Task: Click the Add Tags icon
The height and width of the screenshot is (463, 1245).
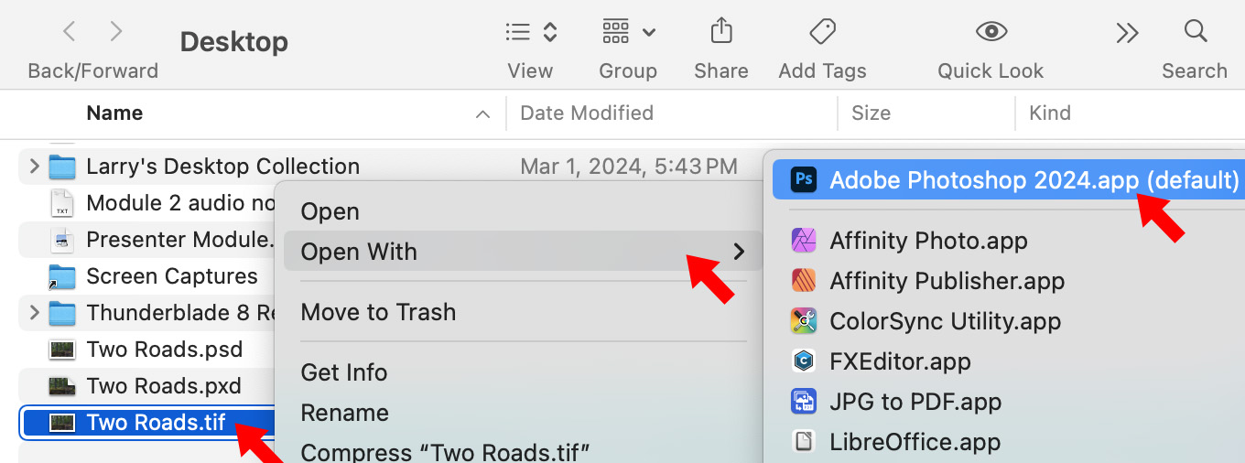Action: (x=822, y=32)
